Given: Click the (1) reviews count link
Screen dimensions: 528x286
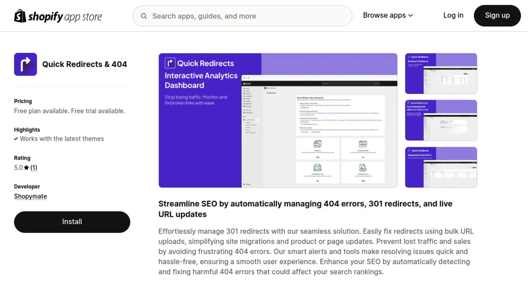Looking at the screenshot, I should point(34,168).
